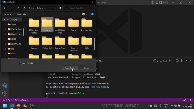This screenshot has height=109, width=194.
Task: Cancel the Open Folder dialog
Action: 86,68
